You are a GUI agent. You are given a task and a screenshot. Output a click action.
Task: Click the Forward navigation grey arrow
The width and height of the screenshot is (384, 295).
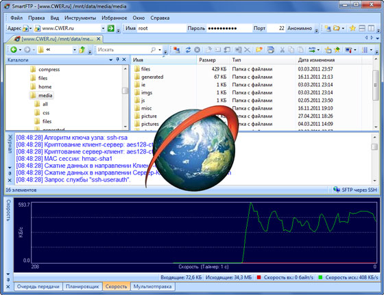point(27,49)
